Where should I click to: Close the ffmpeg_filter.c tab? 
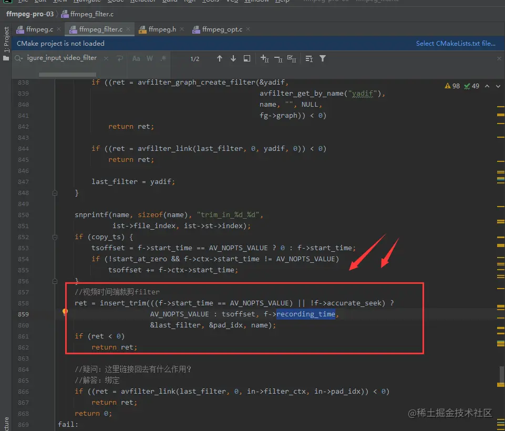click(x=128, y=29)
